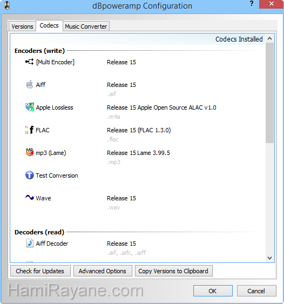Click the '.wav' extension text

114,207
